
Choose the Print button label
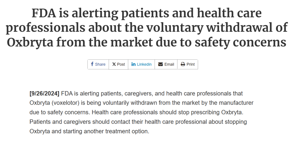click(191, 64)
